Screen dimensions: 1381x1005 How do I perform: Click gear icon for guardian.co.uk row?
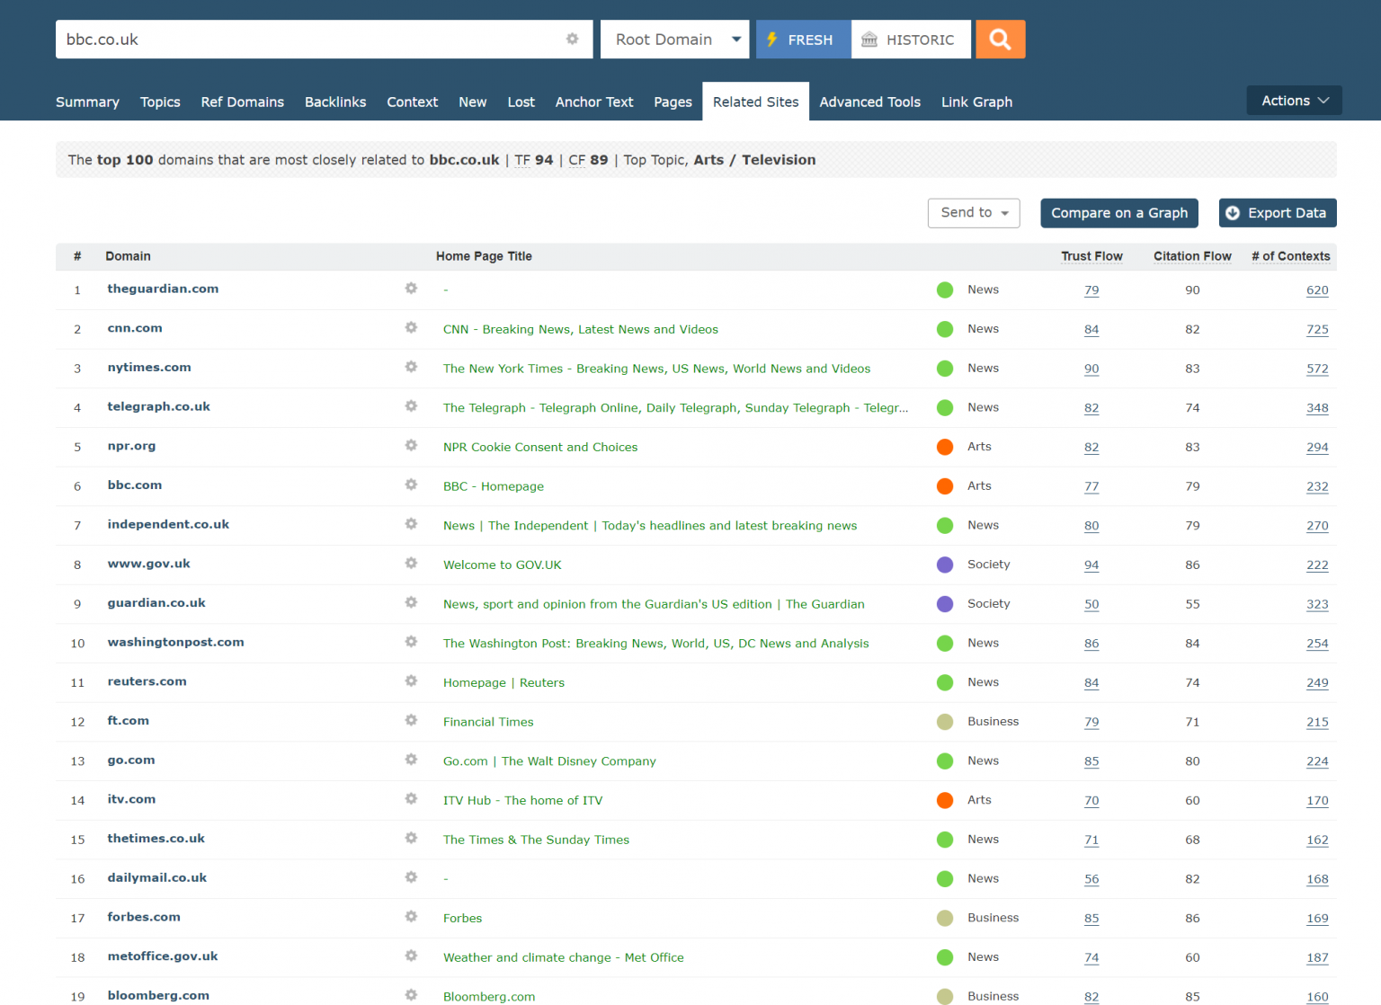pyautogui.click(x=411, y=602)
